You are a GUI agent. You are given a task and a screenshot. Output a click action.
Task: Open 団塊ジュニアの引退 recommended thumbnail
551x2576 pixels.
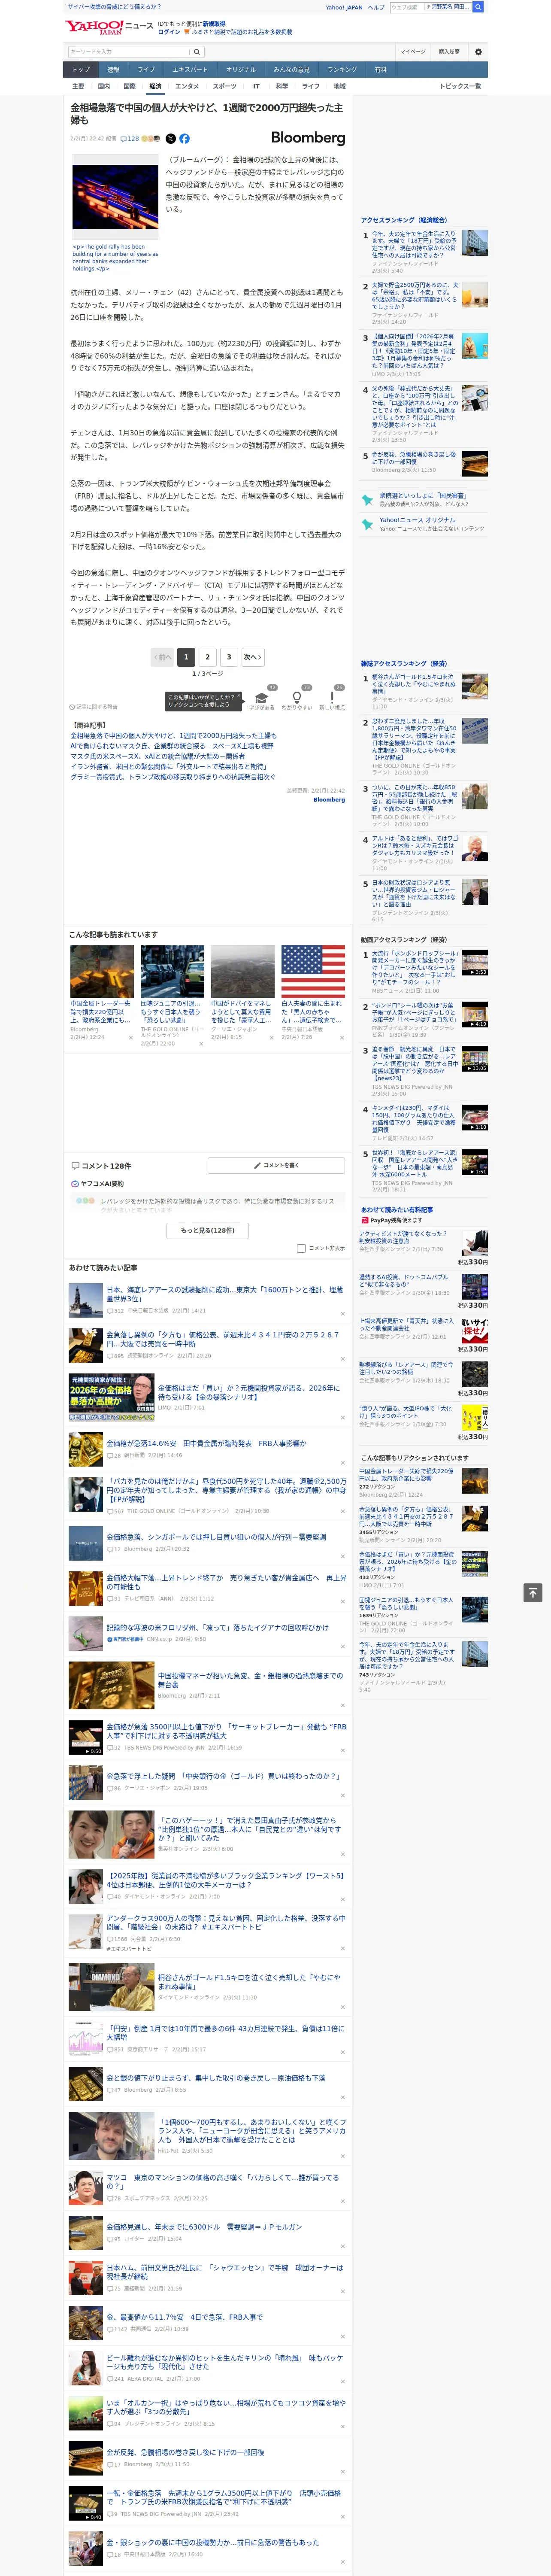[172, 971]
